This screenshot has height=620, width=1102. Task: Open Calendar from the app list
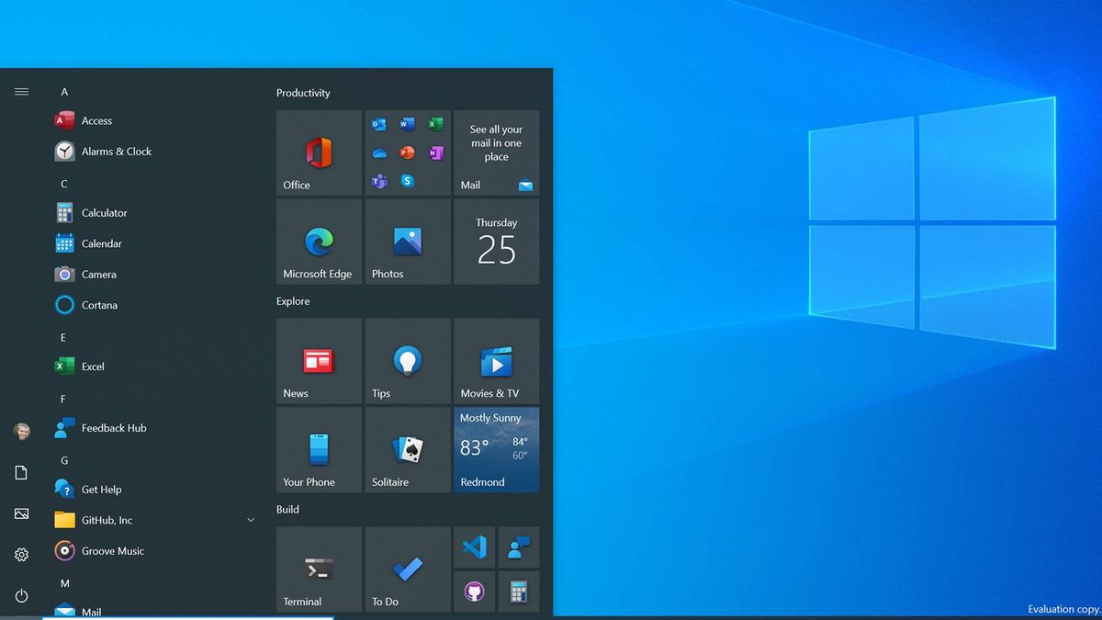(x=156, y=243)
